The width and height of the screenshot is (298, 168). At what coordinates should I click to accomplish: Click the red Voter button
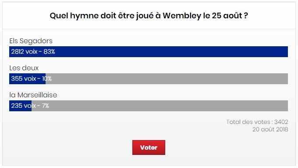click(149, 147)
